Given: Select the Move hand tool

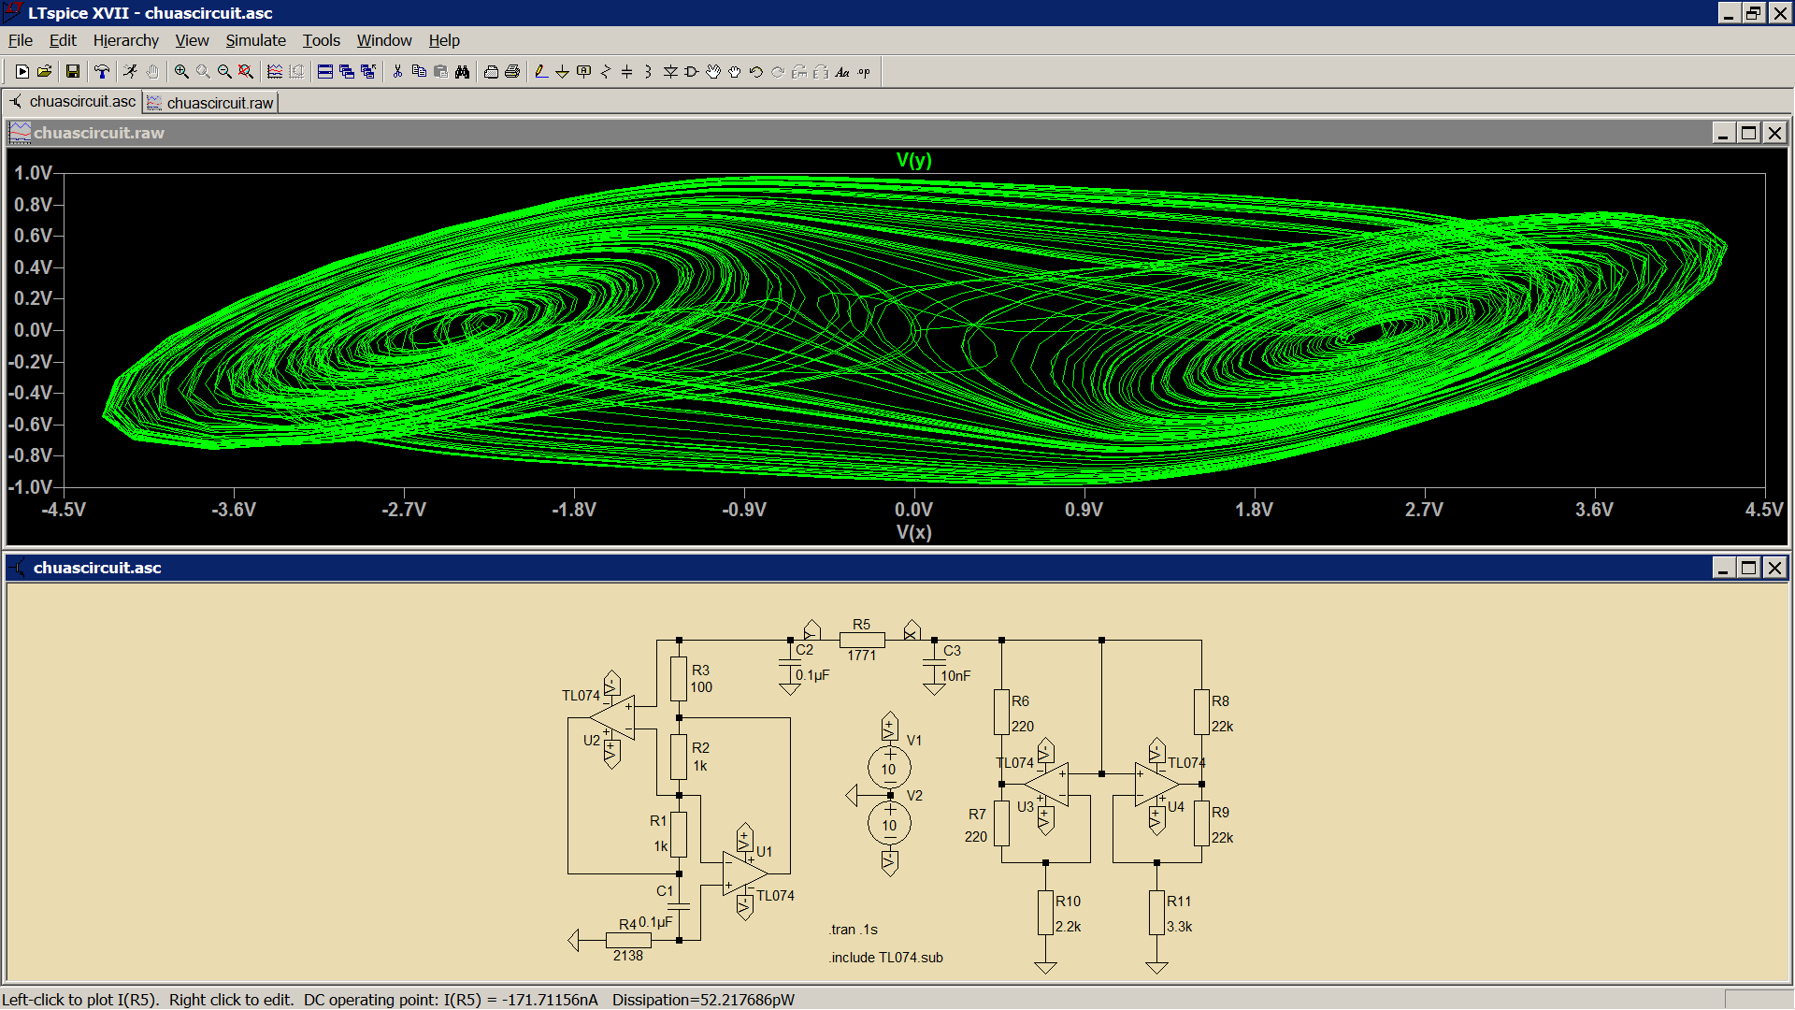Looking at the screenshot, I should click(713, 71).
